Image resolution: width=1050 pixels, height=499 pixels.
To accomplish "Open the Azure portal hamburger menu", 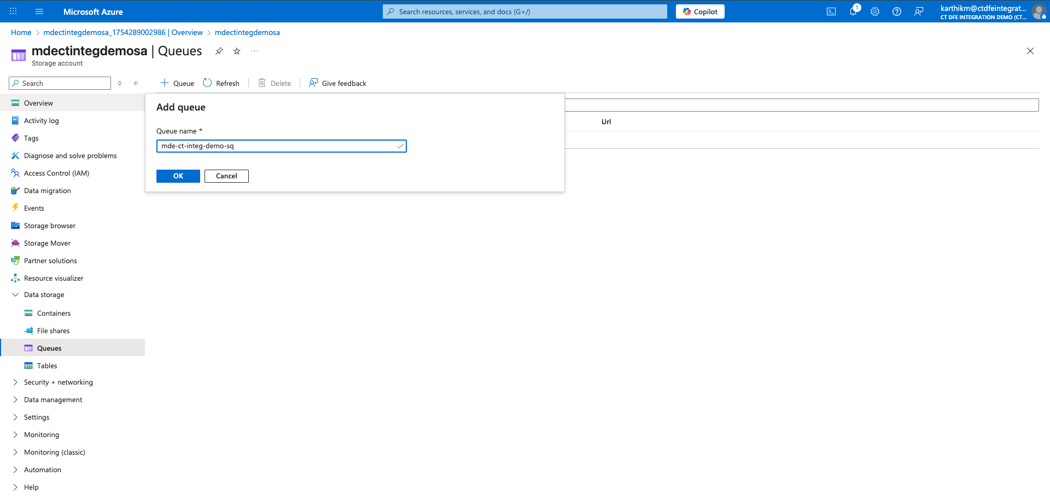I will (39, 11).
